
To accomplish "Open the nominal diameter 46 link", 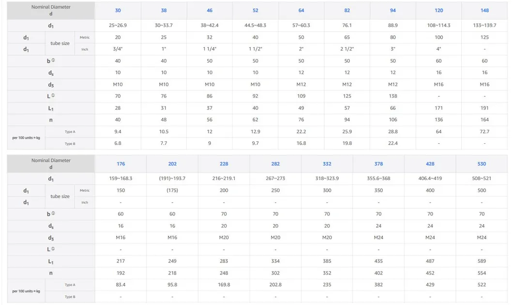I will 210,11.
